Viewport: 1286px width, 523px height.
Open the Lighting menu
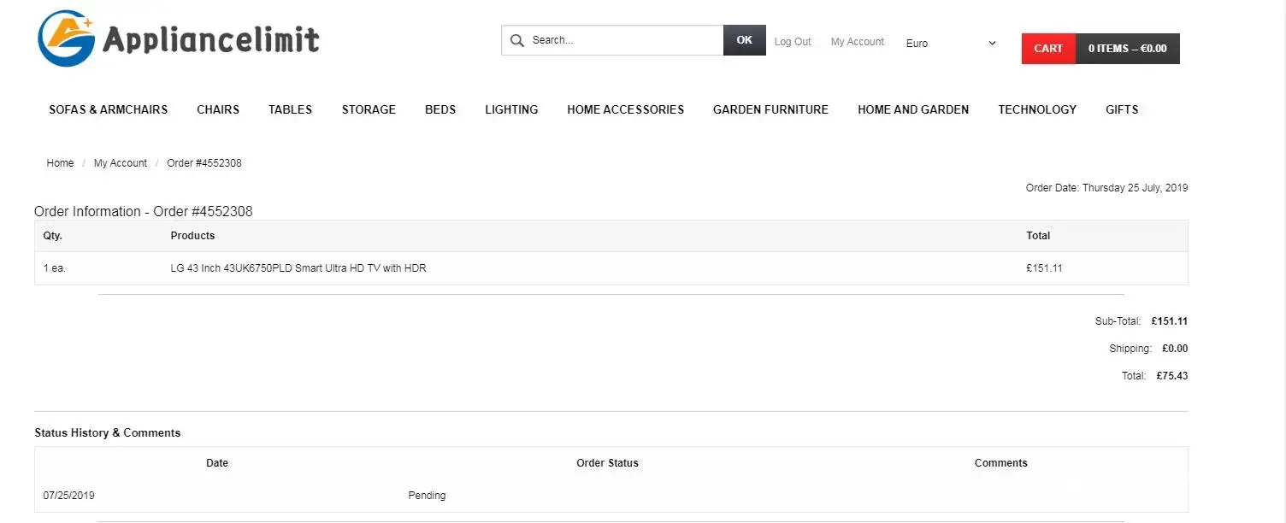click(x=511, y=109)
